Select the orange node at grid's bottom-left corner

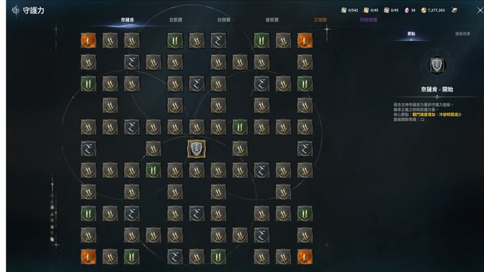coord(88,257)
